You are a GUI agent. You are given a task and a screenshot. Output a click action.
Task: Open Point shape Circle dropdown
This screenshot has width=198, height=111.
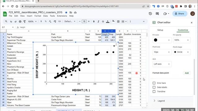[x=182, y=52]
